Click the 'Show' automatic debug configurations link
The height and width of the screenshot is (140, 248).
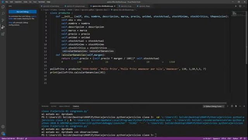[10, 23]
